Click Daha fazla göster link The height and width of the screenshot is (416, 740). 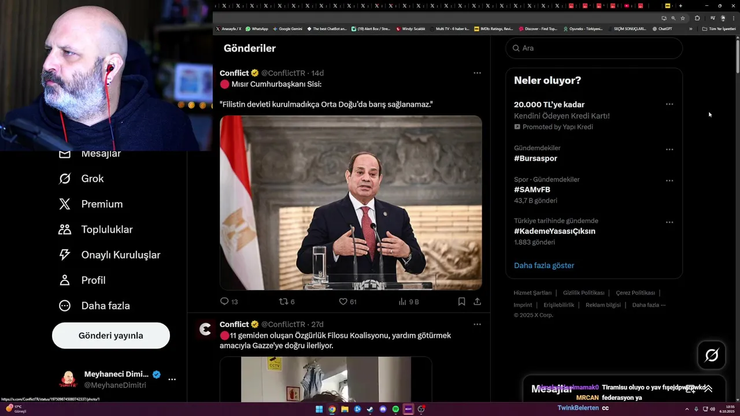tap(544, 266)
